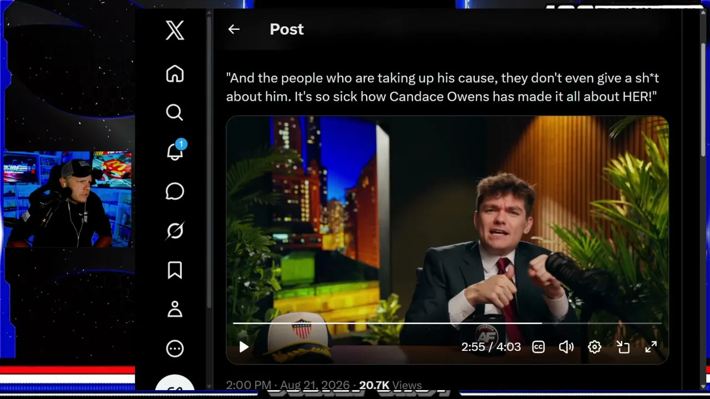Open the Grok icon in sidebar

(x=175, y=231)
